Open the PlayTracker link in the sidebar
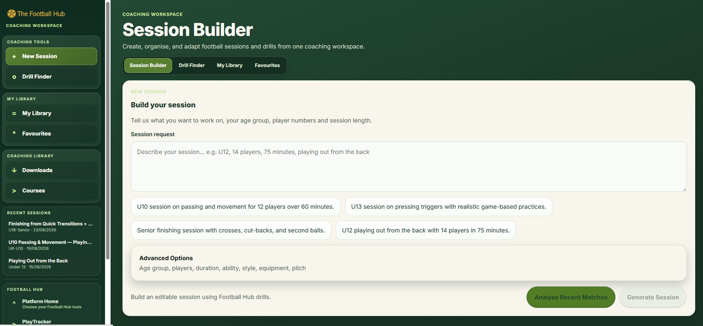The width and height of the screenshot is (703, 326). coord(51,322)
